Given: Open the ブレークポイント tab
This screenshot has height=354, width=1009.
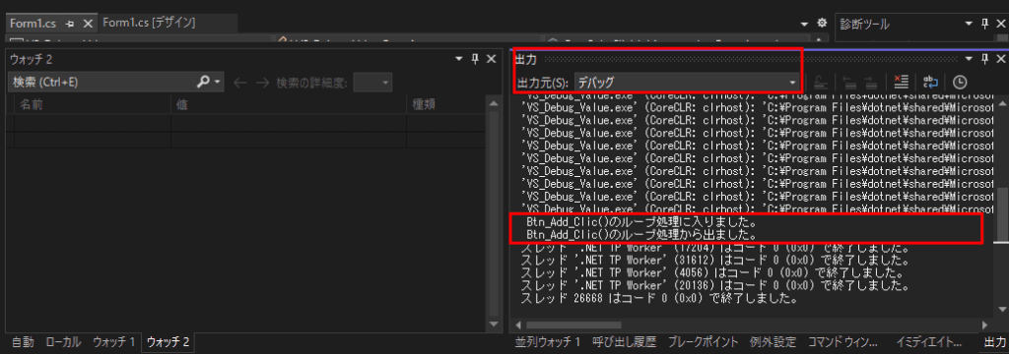Looking at the screenshot, I should click(703, 342).
